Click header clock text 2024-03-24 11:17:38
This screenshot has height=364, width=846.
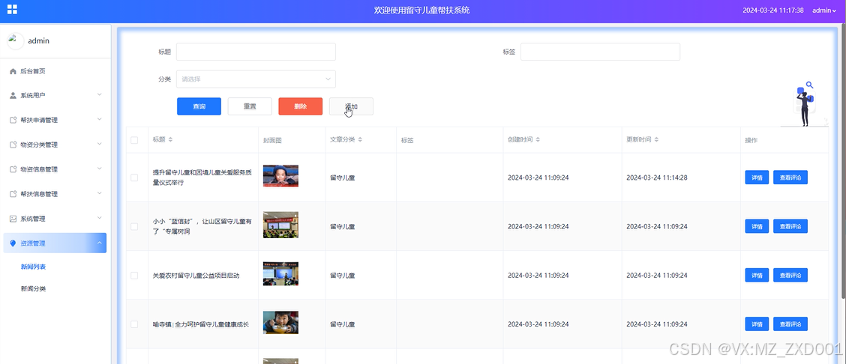[773, 10]
